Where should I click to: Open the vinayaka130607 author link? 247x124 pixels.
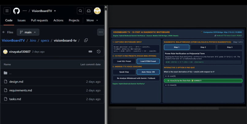pos(20,52)
